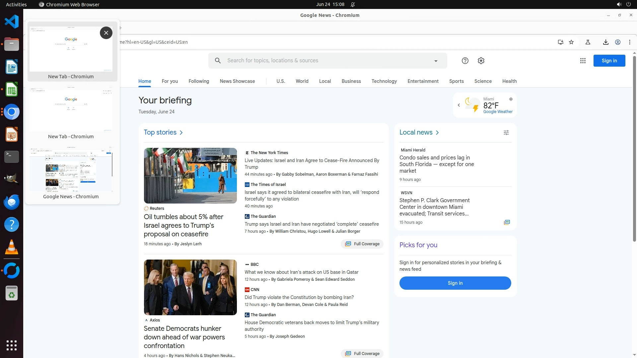637x358 pixels.
Task: Expand the search options dropdown arrow
Action: (436, 61)
